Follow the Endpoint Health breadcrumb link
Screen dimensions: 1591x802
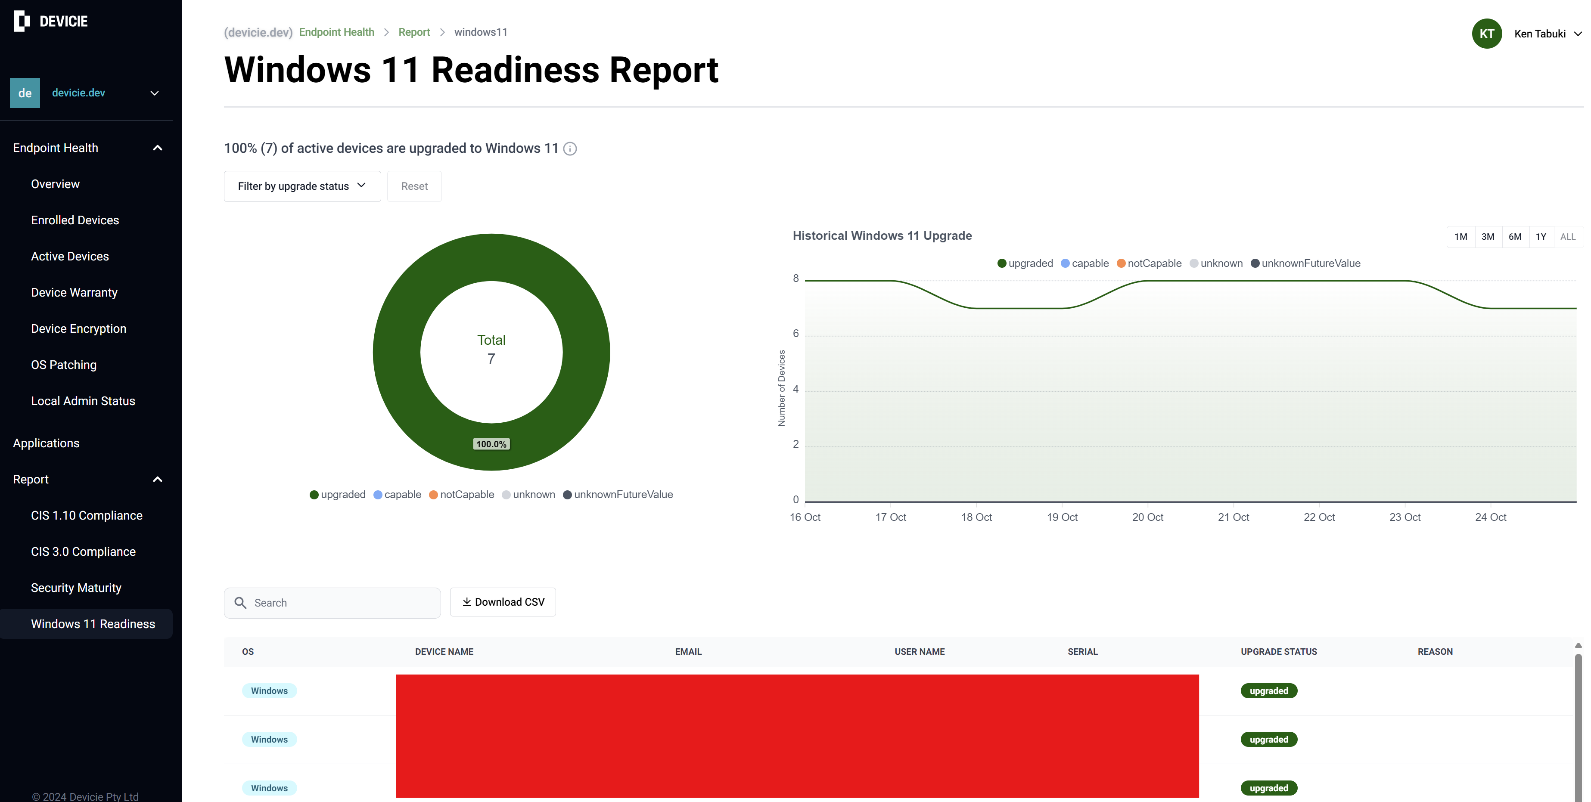tap(337, 32)
